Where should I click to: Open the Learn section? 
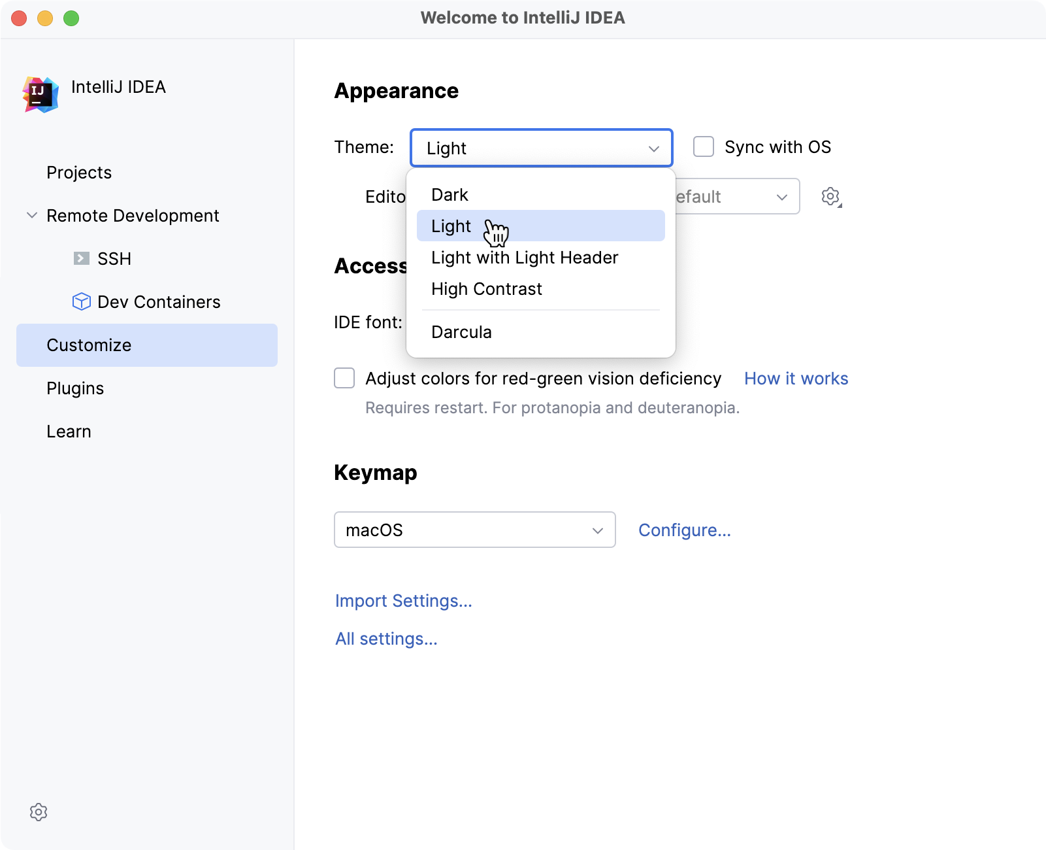pos(147,432)
